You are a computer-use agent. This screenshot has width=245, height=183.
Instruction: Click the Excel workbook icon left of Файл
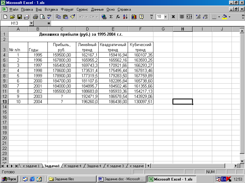[5, 9]
